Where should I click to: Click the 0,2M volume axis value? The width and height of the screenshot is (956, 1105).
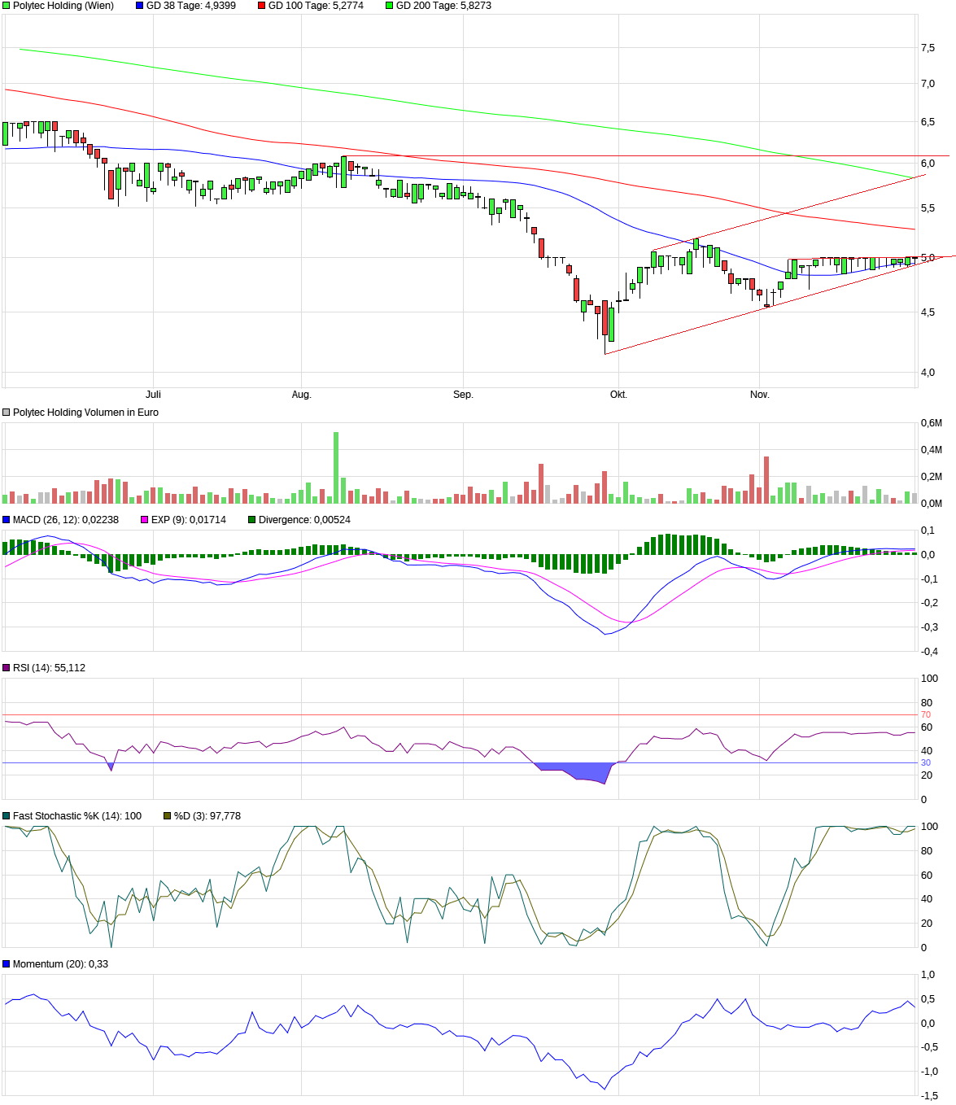(931, 477)
